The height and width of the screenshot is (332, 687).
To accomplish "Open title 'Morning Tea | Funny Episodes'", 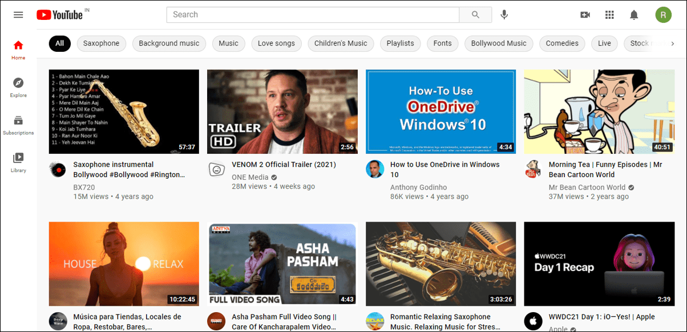I will [x=605, y=170].
